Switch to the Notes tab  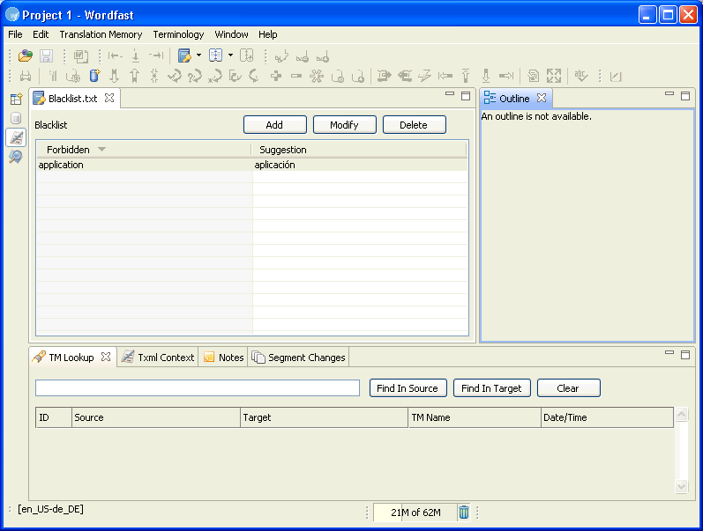click(224, 358)
